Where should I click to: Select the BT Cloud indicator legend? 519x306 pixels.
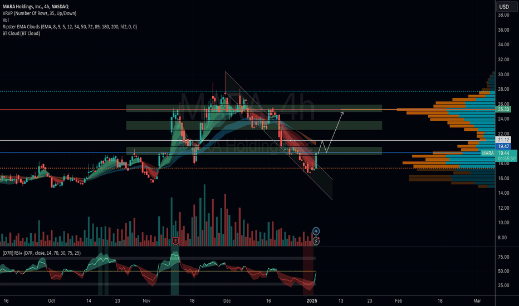tap(21, 33)
